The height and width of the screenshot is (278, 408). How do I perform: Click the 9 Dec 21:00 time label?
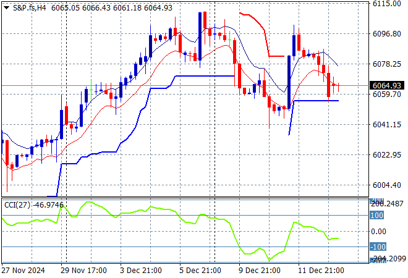[260, 271]
